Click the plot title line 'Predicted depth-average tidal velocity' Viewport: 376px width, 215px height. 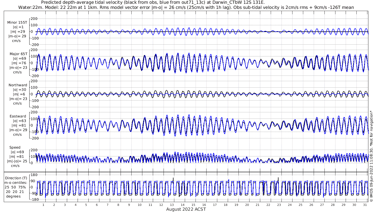153,2
